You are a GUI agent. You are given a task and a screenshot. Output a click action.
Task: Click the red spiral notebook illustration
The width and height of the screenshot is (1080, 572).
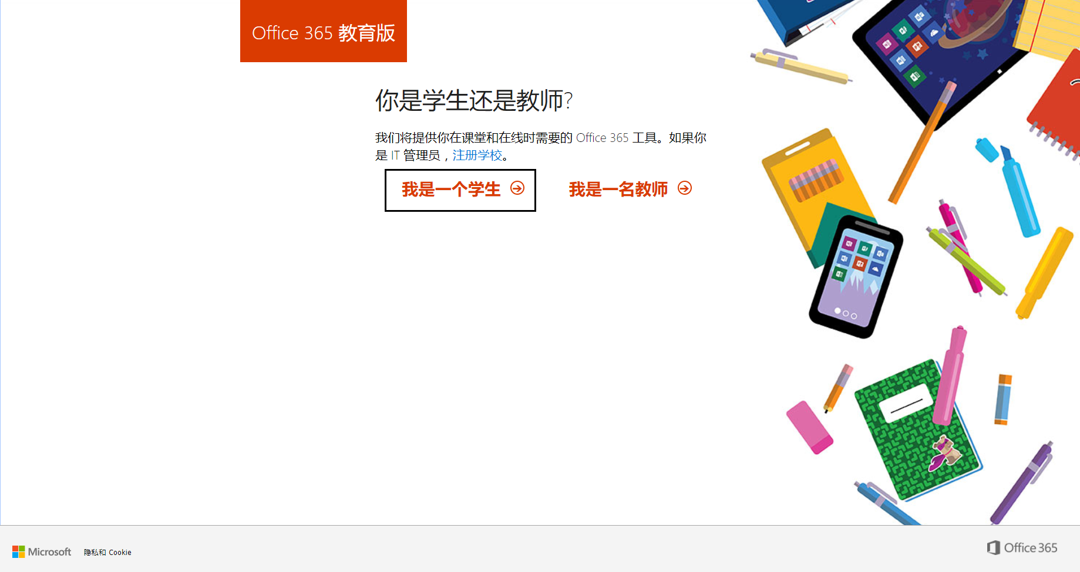click(x=1055, y=106)
